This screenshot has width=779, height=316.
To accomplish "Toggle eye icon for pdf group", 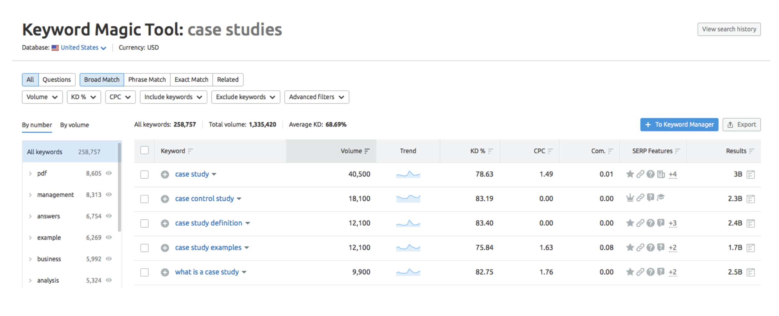I will pyautogui.click(x=109, y=173).
